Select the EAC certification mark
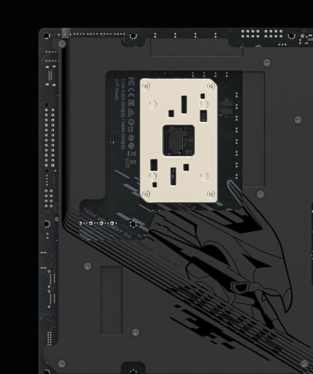This screenshot has width=313, height=374. click(132, 103)
